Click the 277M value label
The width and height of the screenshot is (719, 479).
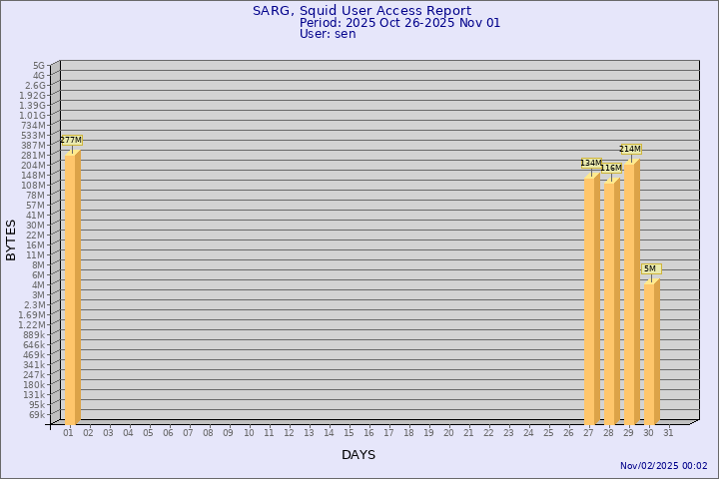pyautogui.click(x=71, y=141)
